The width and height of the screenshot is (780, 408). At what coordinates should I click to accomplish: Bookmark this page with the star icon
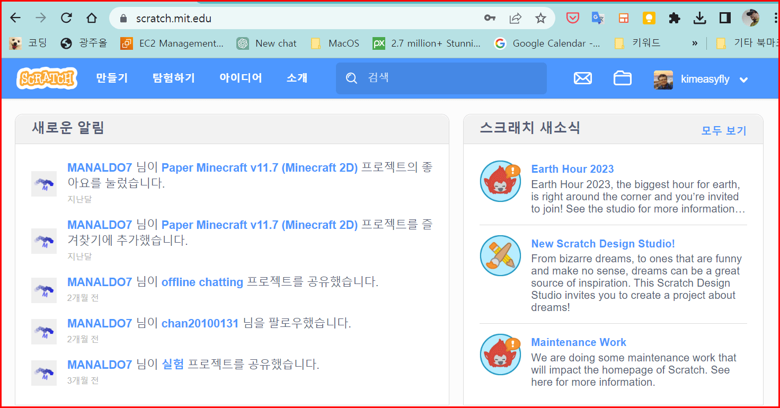coord(540,19)
